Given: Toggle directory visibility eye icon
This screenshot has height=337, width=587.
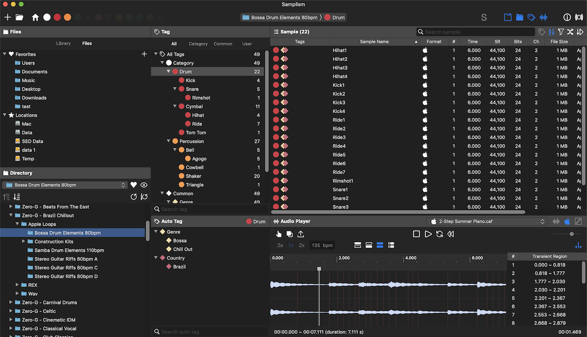Looking at the screenshot, I should coord(144,185).
